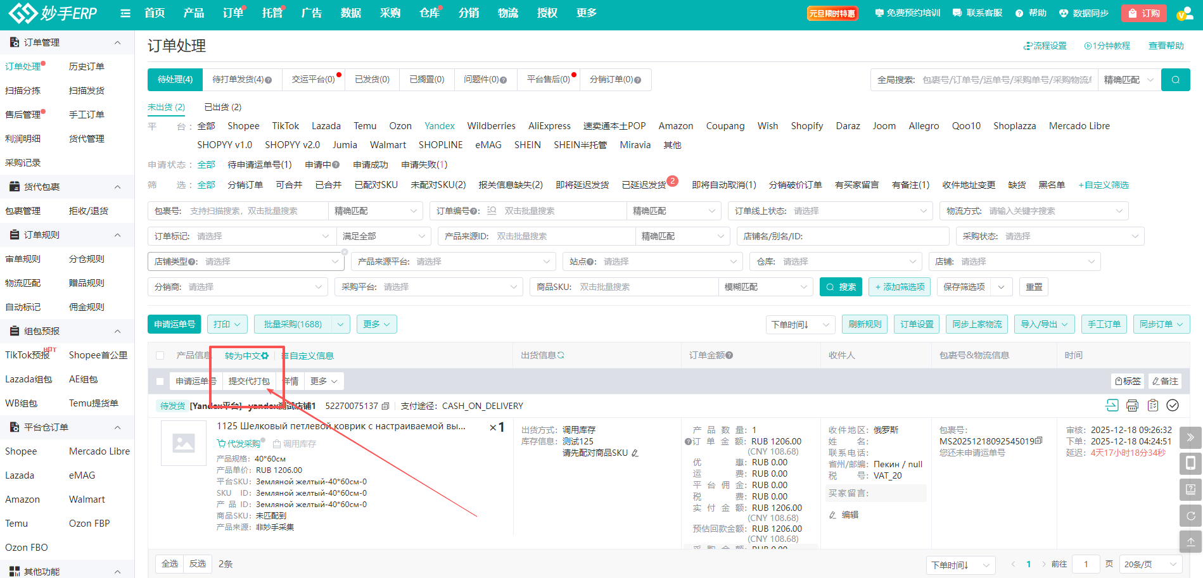Click the clipboard checklist icon on the order
The height and width of the screenshot is (578, 1203).
point(1152,405)
